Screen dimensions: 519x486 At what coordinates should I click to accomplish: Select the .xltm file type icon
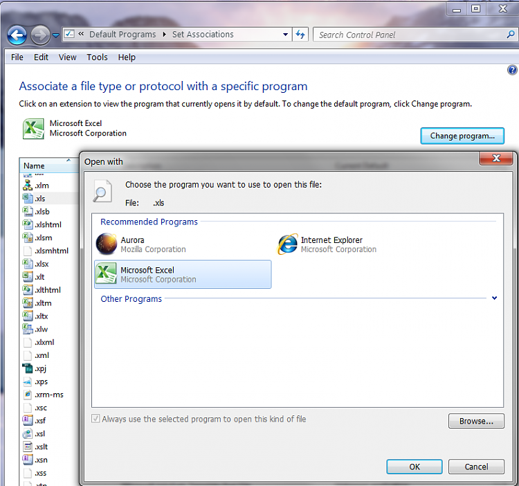(28, 303)
